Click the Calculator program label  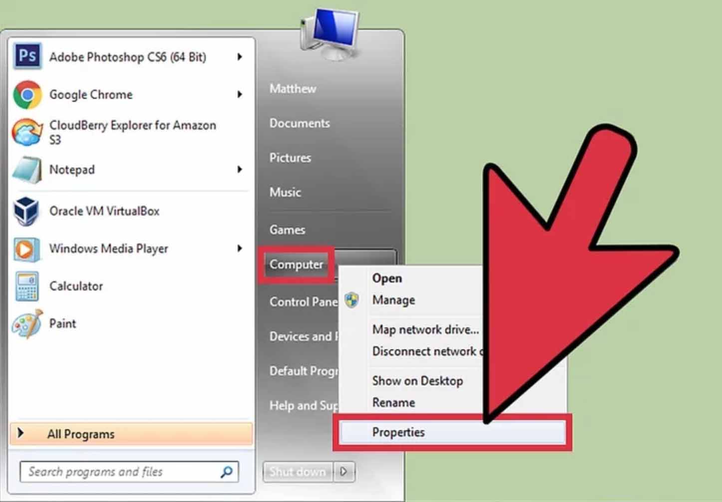click(x=76, y=286)
